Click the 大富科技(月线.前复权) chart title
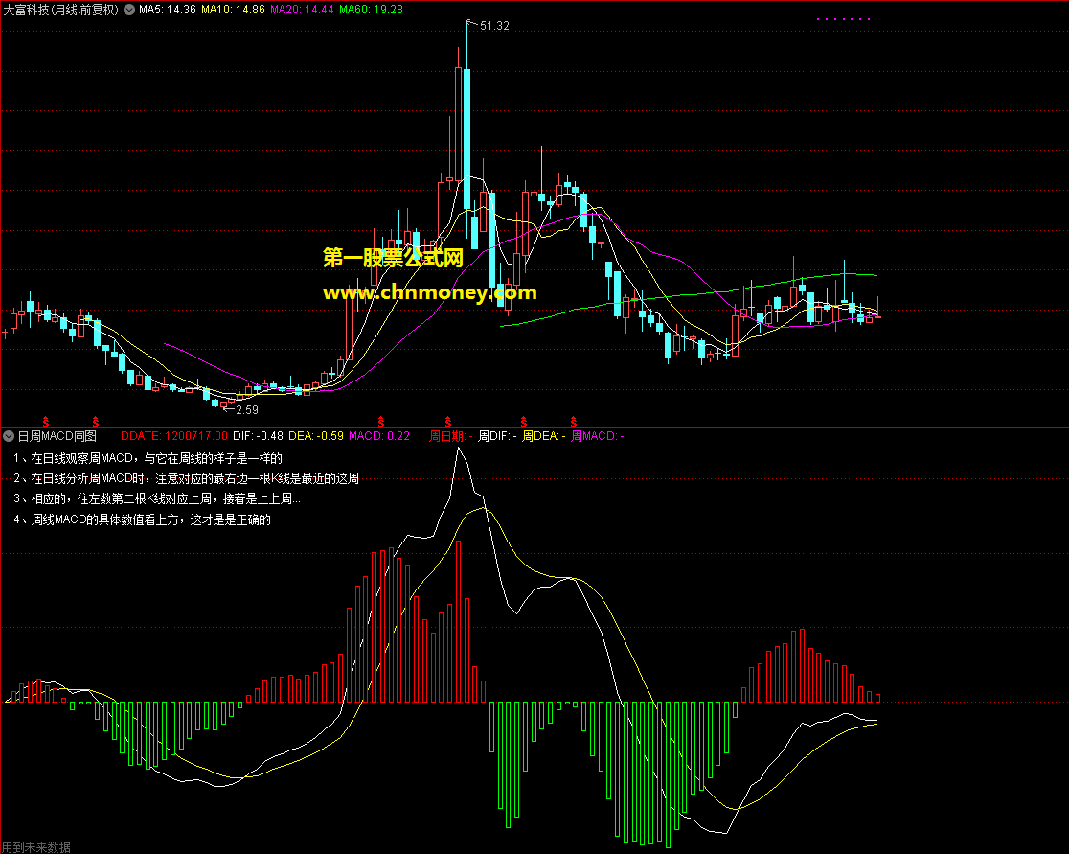The height and width of the screenshot is (854, 1069). click(60, 10)
